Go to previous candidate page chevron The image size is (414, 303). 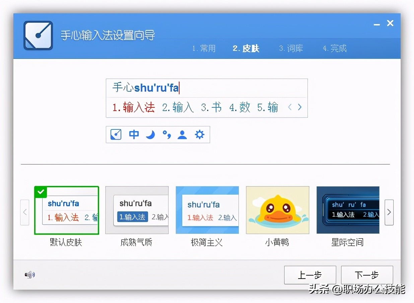pos(290,107)
